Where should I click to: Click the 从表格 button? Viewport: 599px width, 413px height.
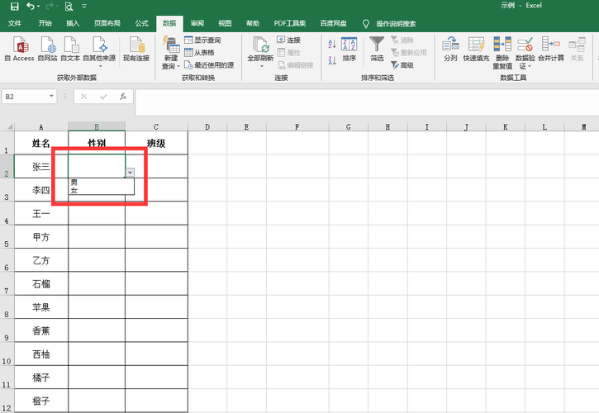[x=199, y=53]
